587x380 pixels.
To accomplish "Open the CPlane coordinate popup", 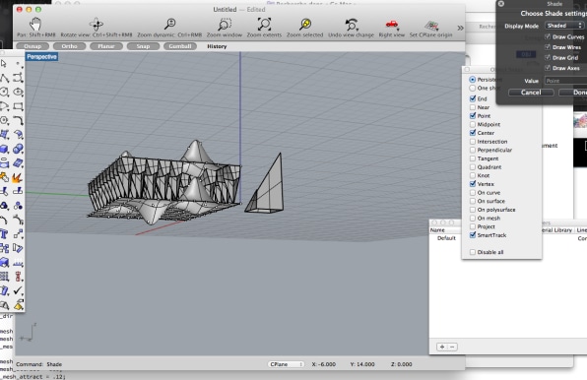I will click(x=286, y=364).
